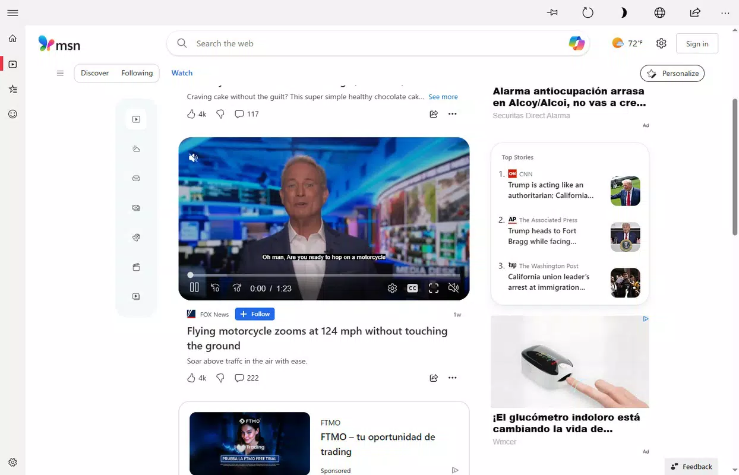
Task: Like the cake article with 4k likes
Action: [197, 114]
